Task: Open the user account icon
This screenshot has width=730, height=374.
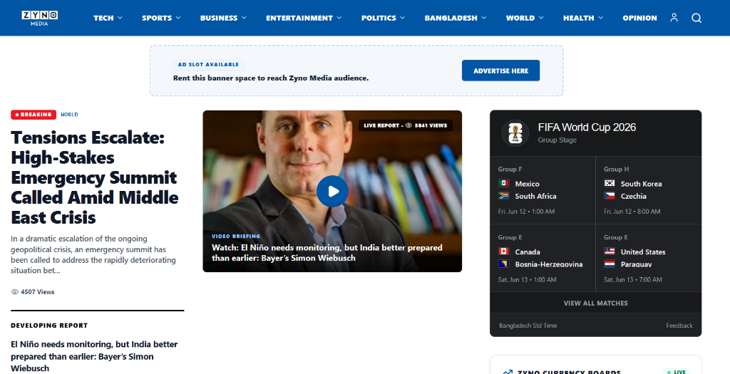Action: (x=674, y=18)
